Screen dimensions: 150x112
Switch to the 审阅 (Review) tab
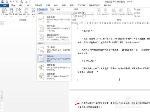click(x=64, y=5)
